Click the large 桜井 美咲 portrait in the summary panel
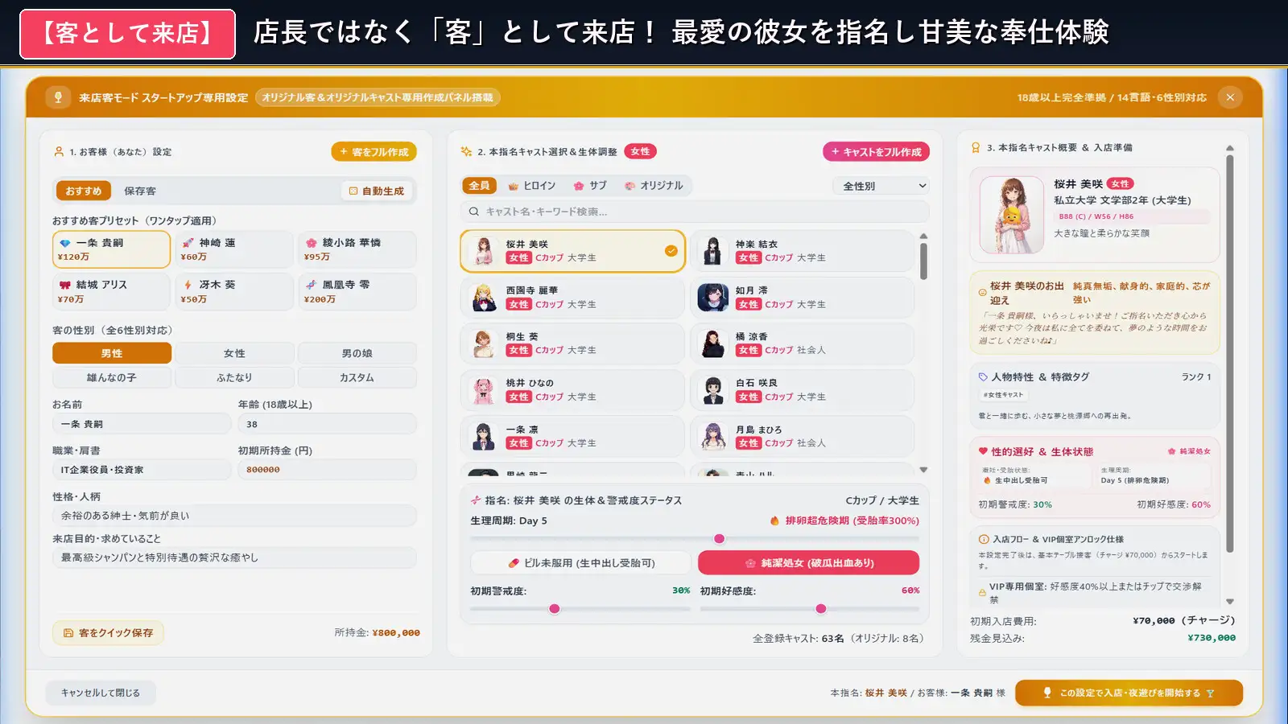Screen dimensions: 1288x724 pos(1012,215)
